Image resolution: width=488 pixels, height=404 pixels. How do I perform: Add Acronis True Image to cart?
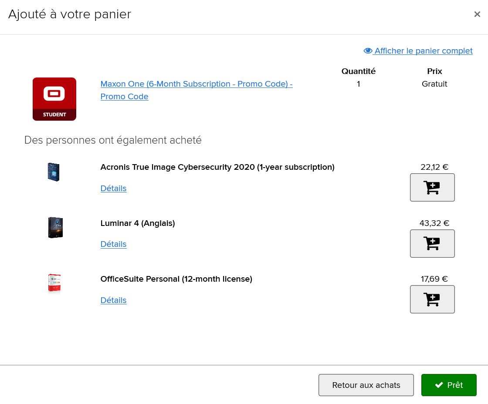click(x=432, y=188)
